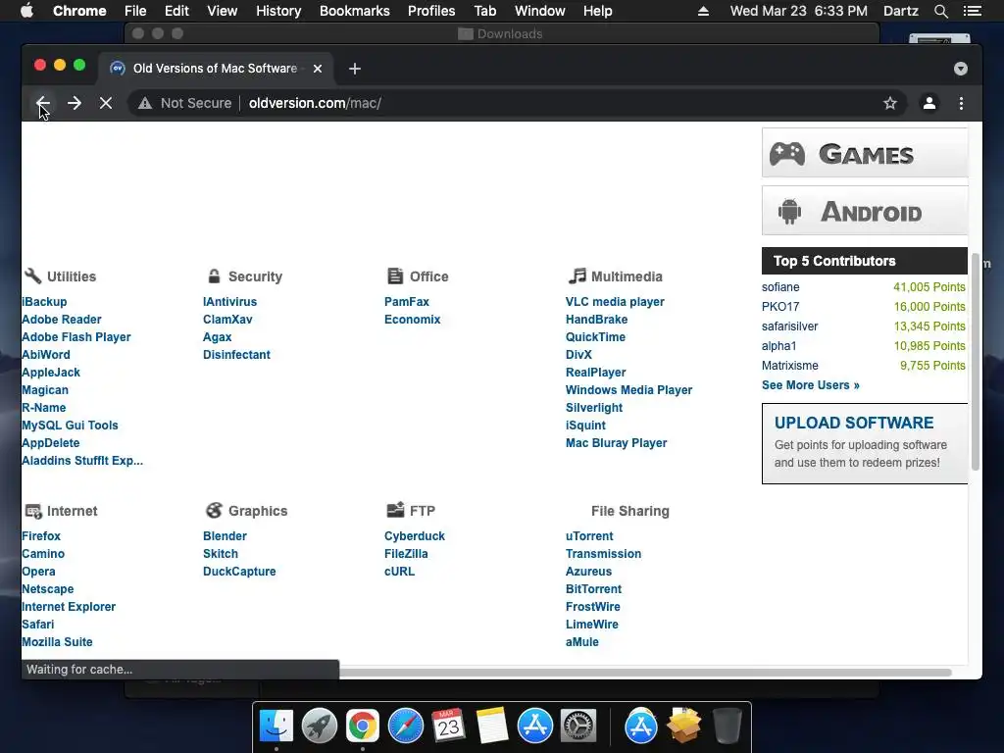The image size is (1004, 753).
Task: Open the Trash in the Dock
Action: click(x=728, y=727)
